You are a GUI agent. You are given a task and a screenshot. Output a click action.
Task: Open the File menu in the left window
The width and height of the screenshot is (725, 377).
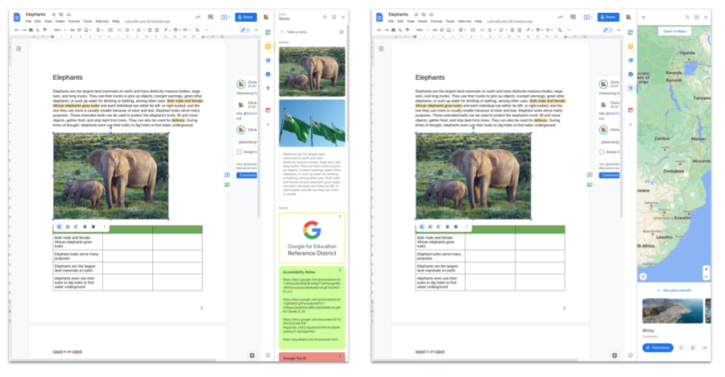pos(28,21)
